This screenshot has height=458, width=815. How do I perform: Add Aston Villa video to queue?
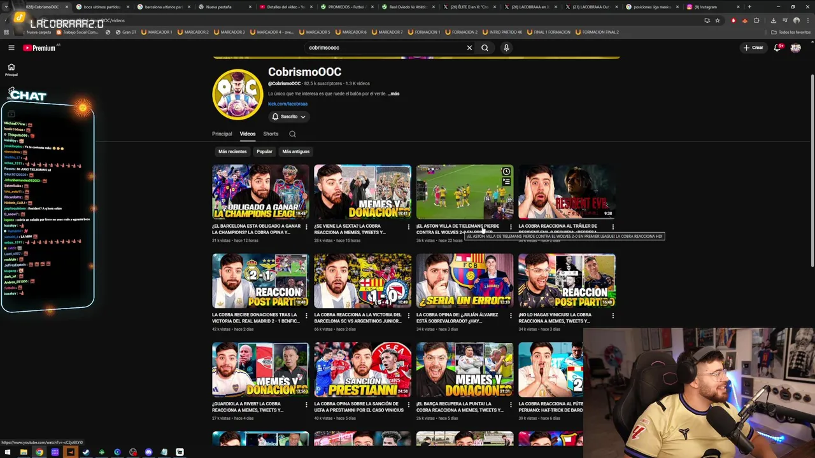pos(506,182)
